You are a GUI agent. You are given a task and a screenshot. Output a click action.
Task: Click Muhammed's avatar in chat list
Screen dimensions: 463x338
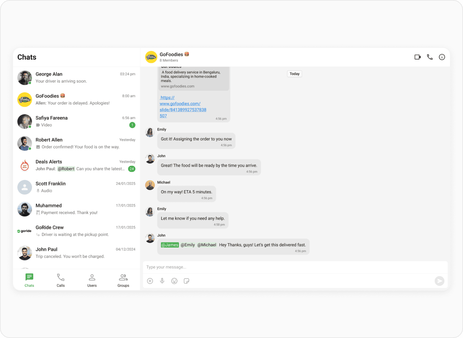click(x=25, y=209)
